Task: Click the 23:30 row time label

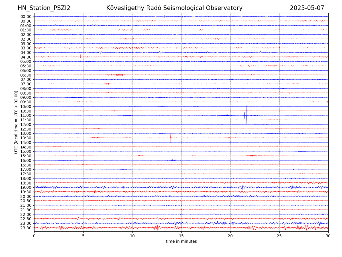Action: coord(26,228)
